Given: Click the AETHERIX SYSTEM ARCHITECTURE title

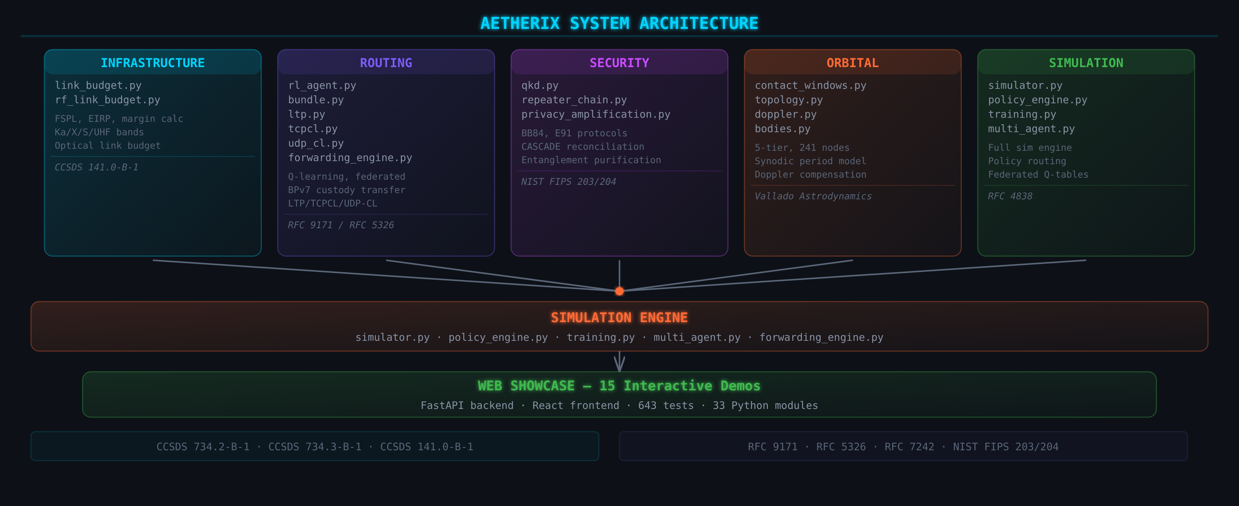Looking at the screenshot, I should [619, 23].
